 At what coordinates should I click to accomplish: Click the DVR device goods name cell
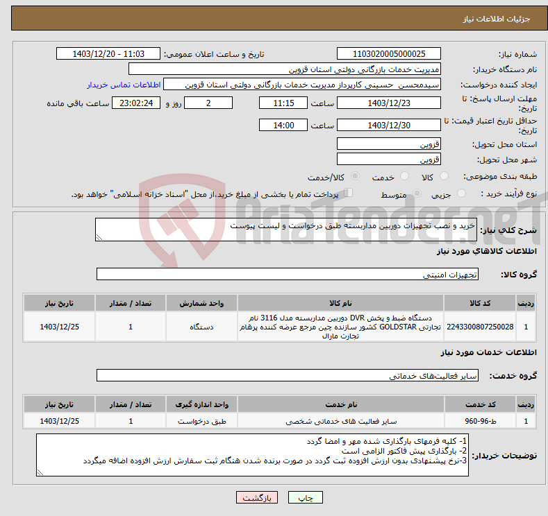point(340,327)
